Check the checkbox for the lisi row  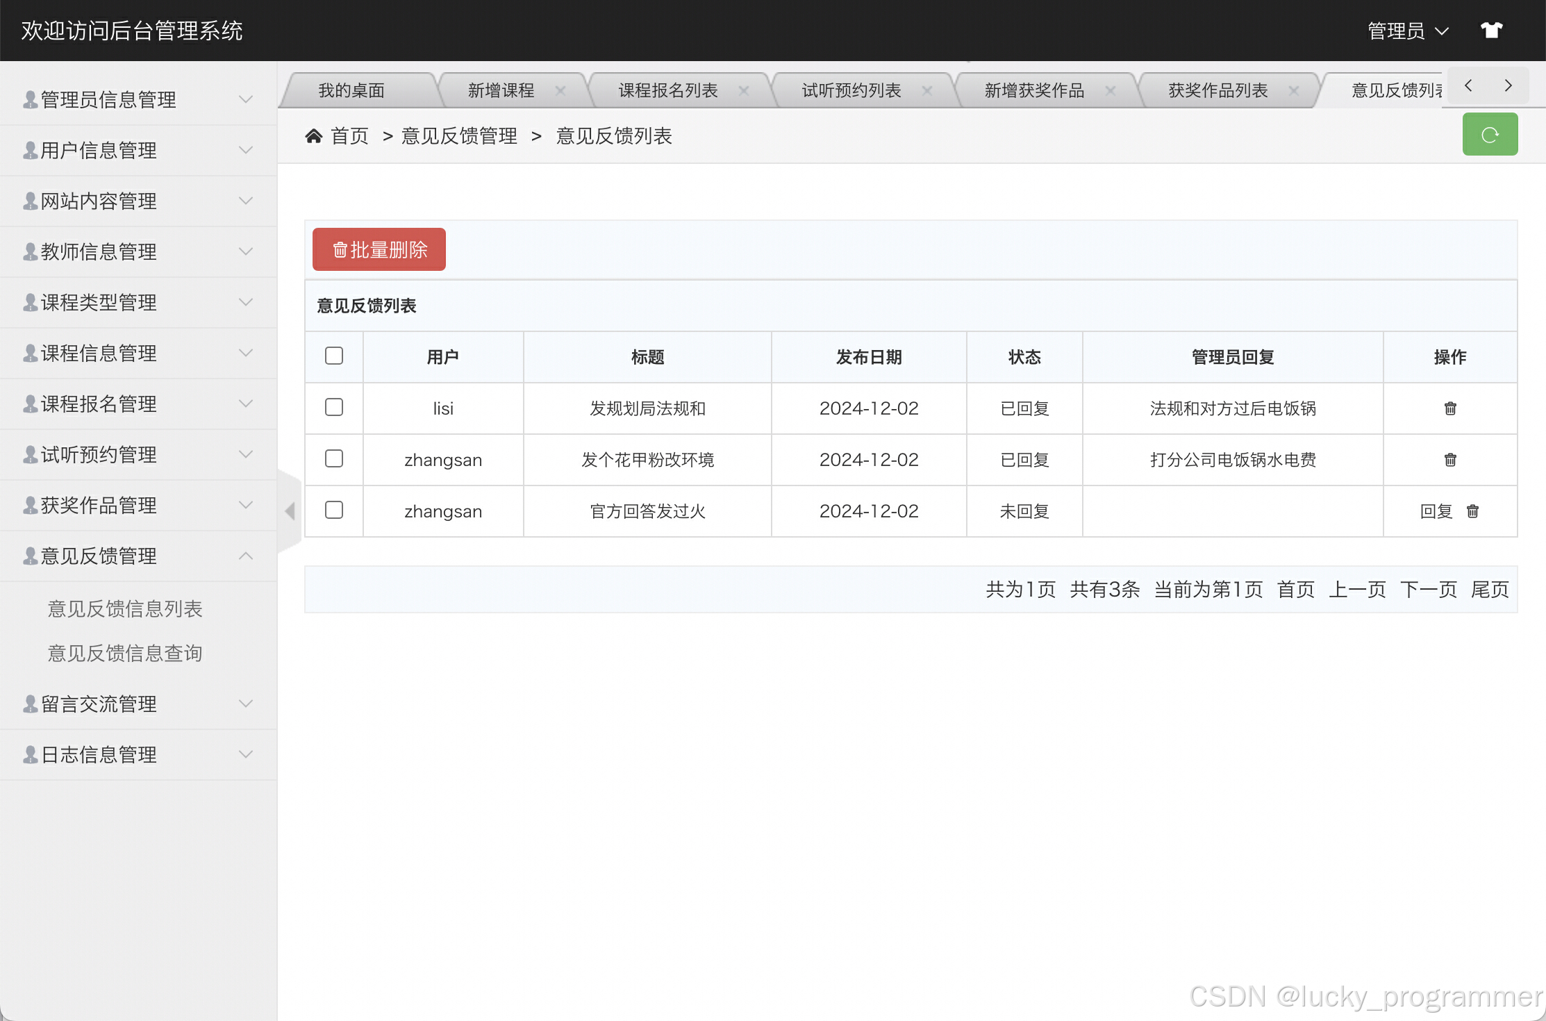[334, 407]
